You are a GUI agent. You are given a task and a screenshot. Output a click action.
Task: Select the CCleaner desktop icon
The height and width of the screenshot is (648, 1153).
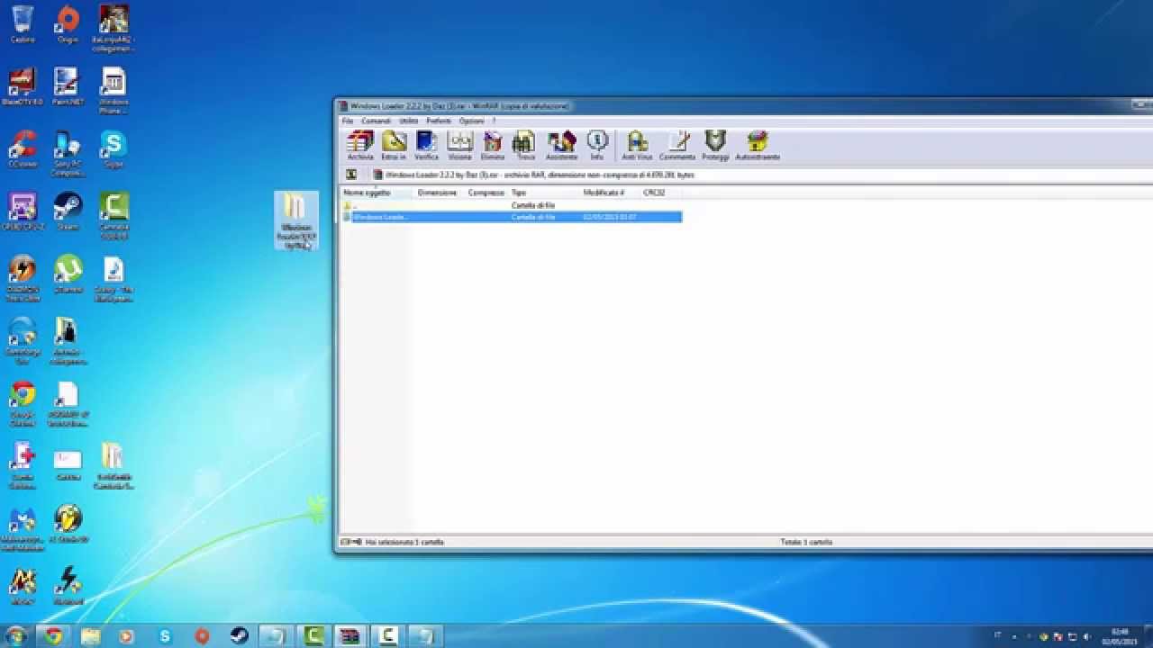(x=23, y=149)
